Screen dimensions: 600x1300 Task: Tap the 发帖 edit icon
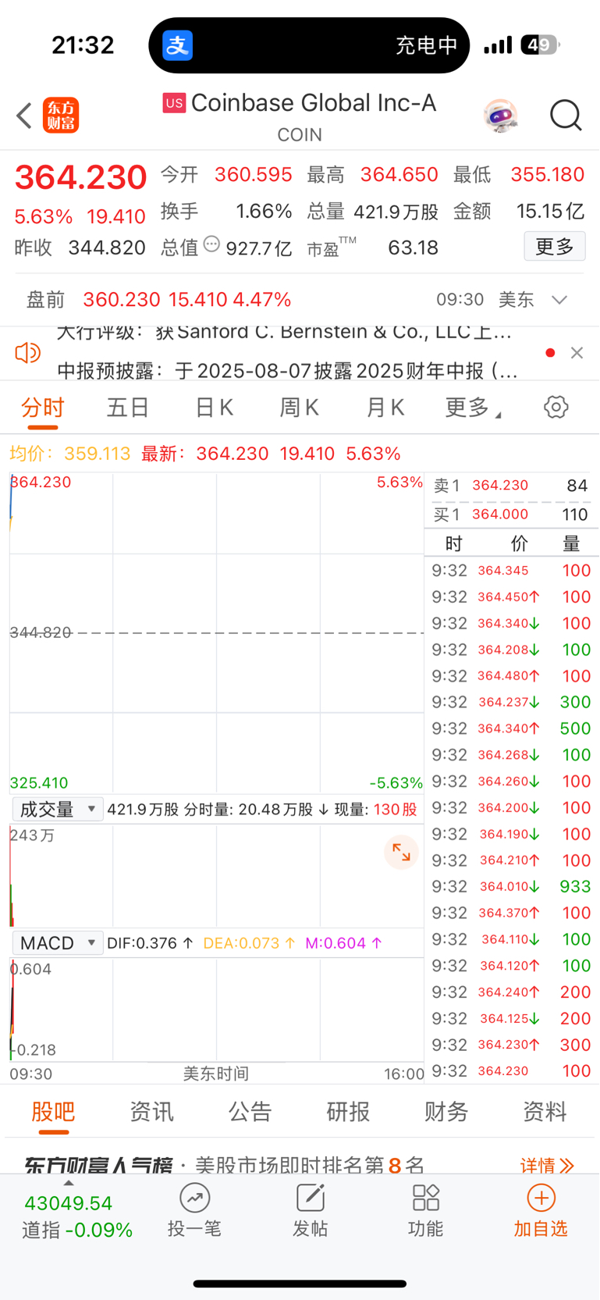pyautogui.click(x=310, y=1198)
